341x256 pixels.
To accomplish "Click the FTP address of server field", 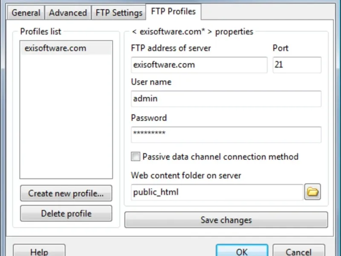I will coord(199,65).
